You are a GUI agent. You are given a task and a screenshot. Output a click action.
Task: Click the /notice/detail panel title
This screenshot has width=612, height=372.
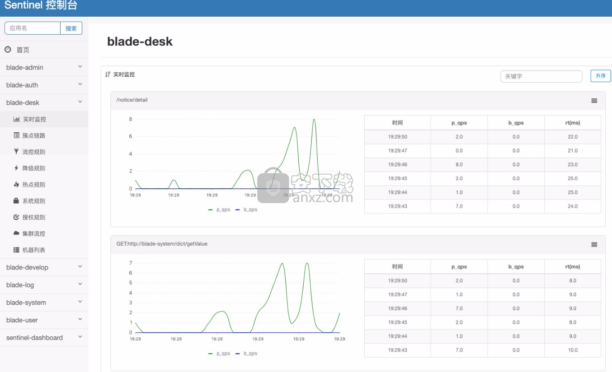click(x=132, y=100)
